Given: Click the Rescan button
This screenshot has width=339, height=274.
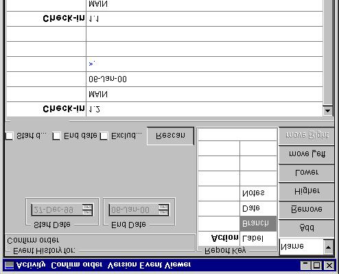Looking at the screenshot, I should coord(170,136).
